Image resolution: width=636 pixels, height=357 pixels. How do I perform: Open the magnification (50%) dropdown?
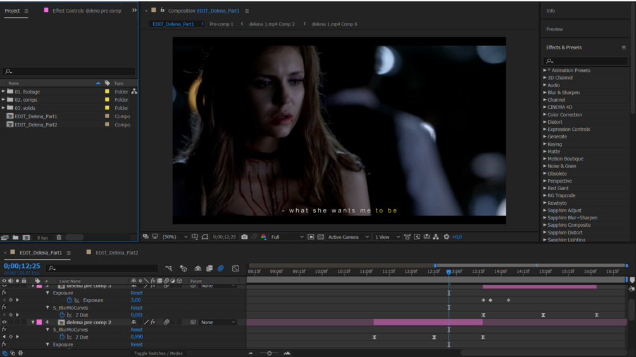click(175, 237)
